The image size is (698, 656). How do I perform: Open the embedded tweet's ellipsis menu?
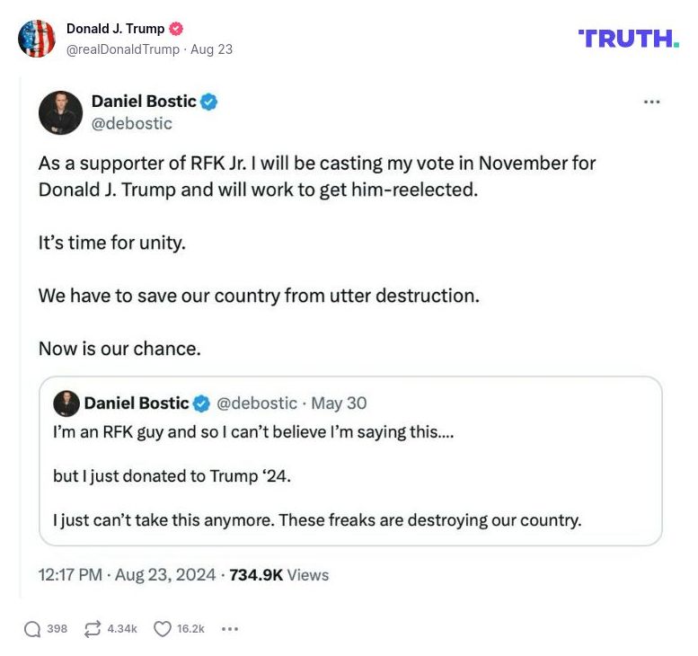click(652, 102)
